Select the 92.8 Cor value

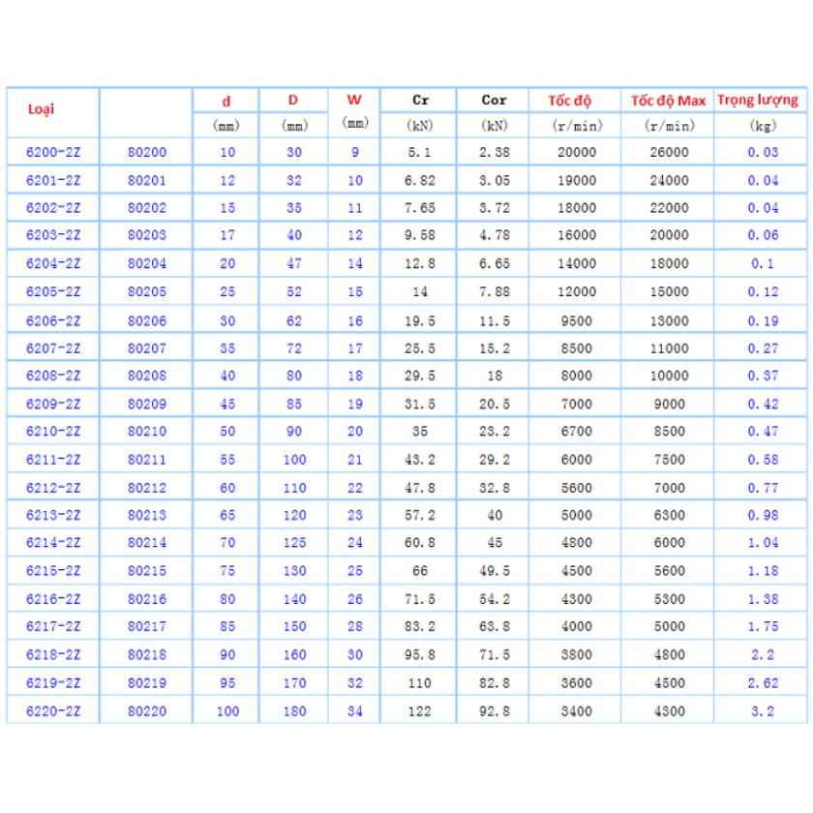pos(494,712)
